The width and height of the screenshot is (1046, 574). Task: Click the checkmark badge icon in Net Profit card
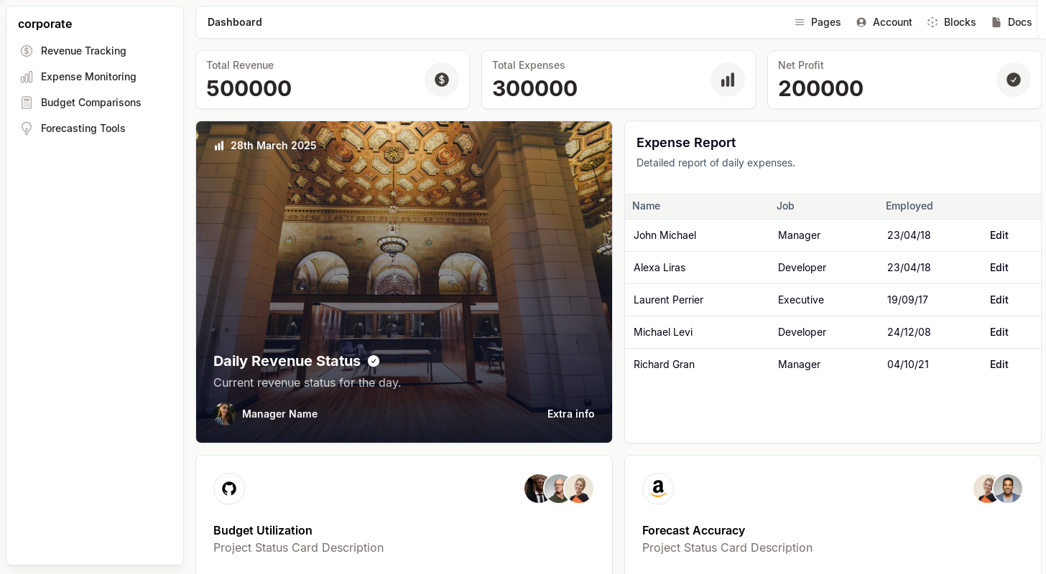pos(1014,80)
